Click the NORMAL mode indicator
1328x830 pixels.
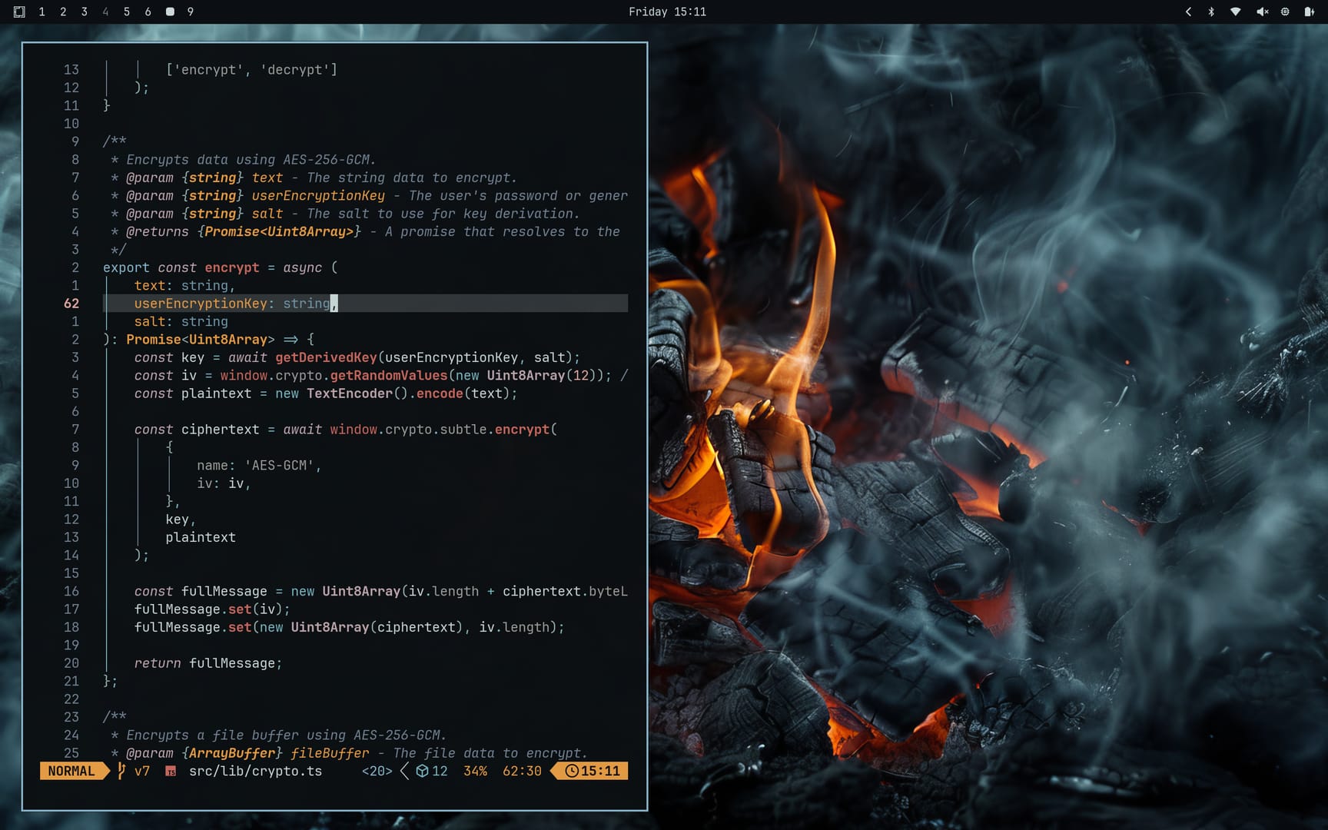pos(71,771)
